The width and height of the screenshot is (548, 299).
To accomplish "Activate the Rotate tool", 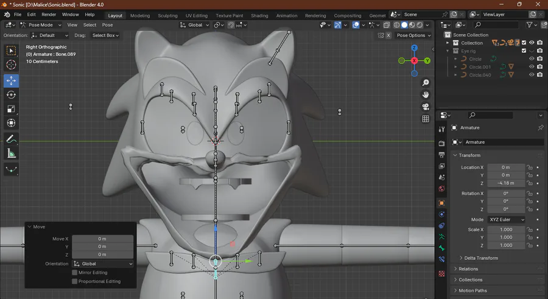I will (x=12, y=95).
